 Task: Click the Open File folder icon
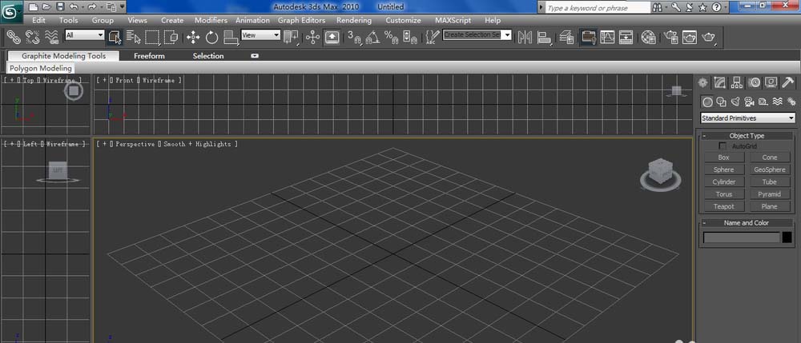pyautogui.click(x=46, y=7)
